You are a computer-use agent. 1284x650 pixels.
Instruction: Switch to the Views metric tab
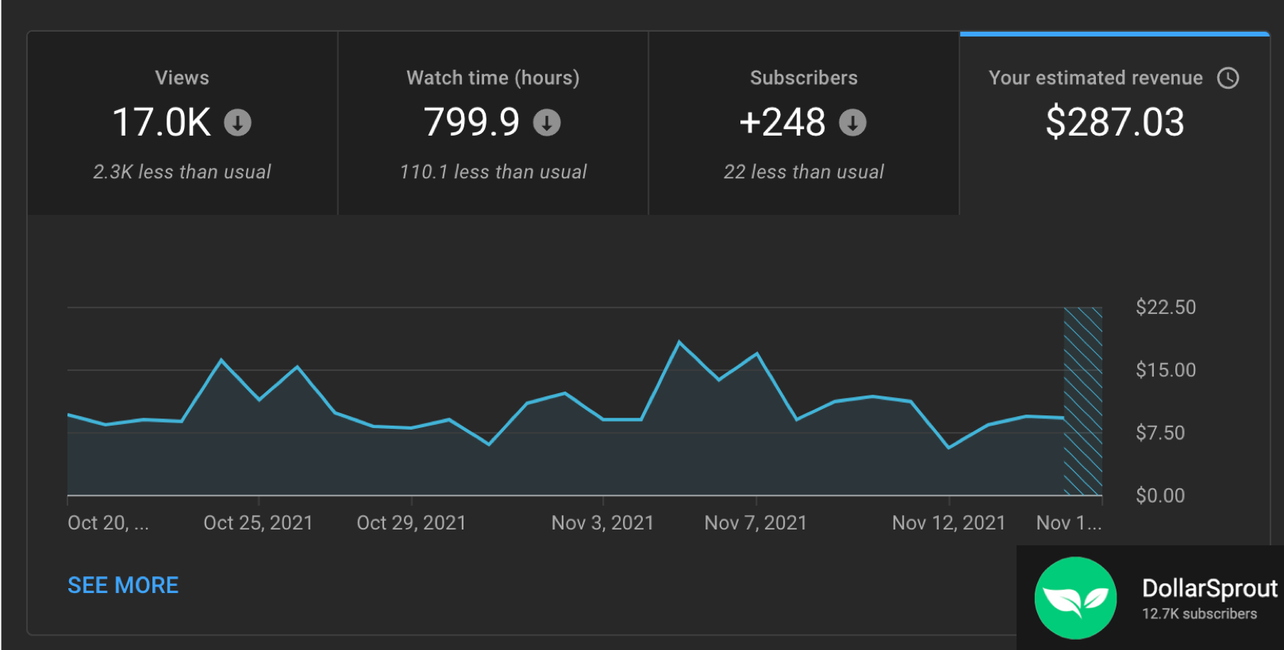[x=182, y=123]
